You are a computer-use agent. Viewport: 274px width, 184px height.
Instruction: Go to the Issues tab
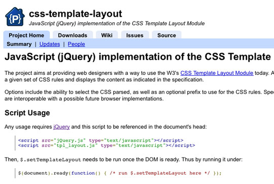click(x=135, y=35)
